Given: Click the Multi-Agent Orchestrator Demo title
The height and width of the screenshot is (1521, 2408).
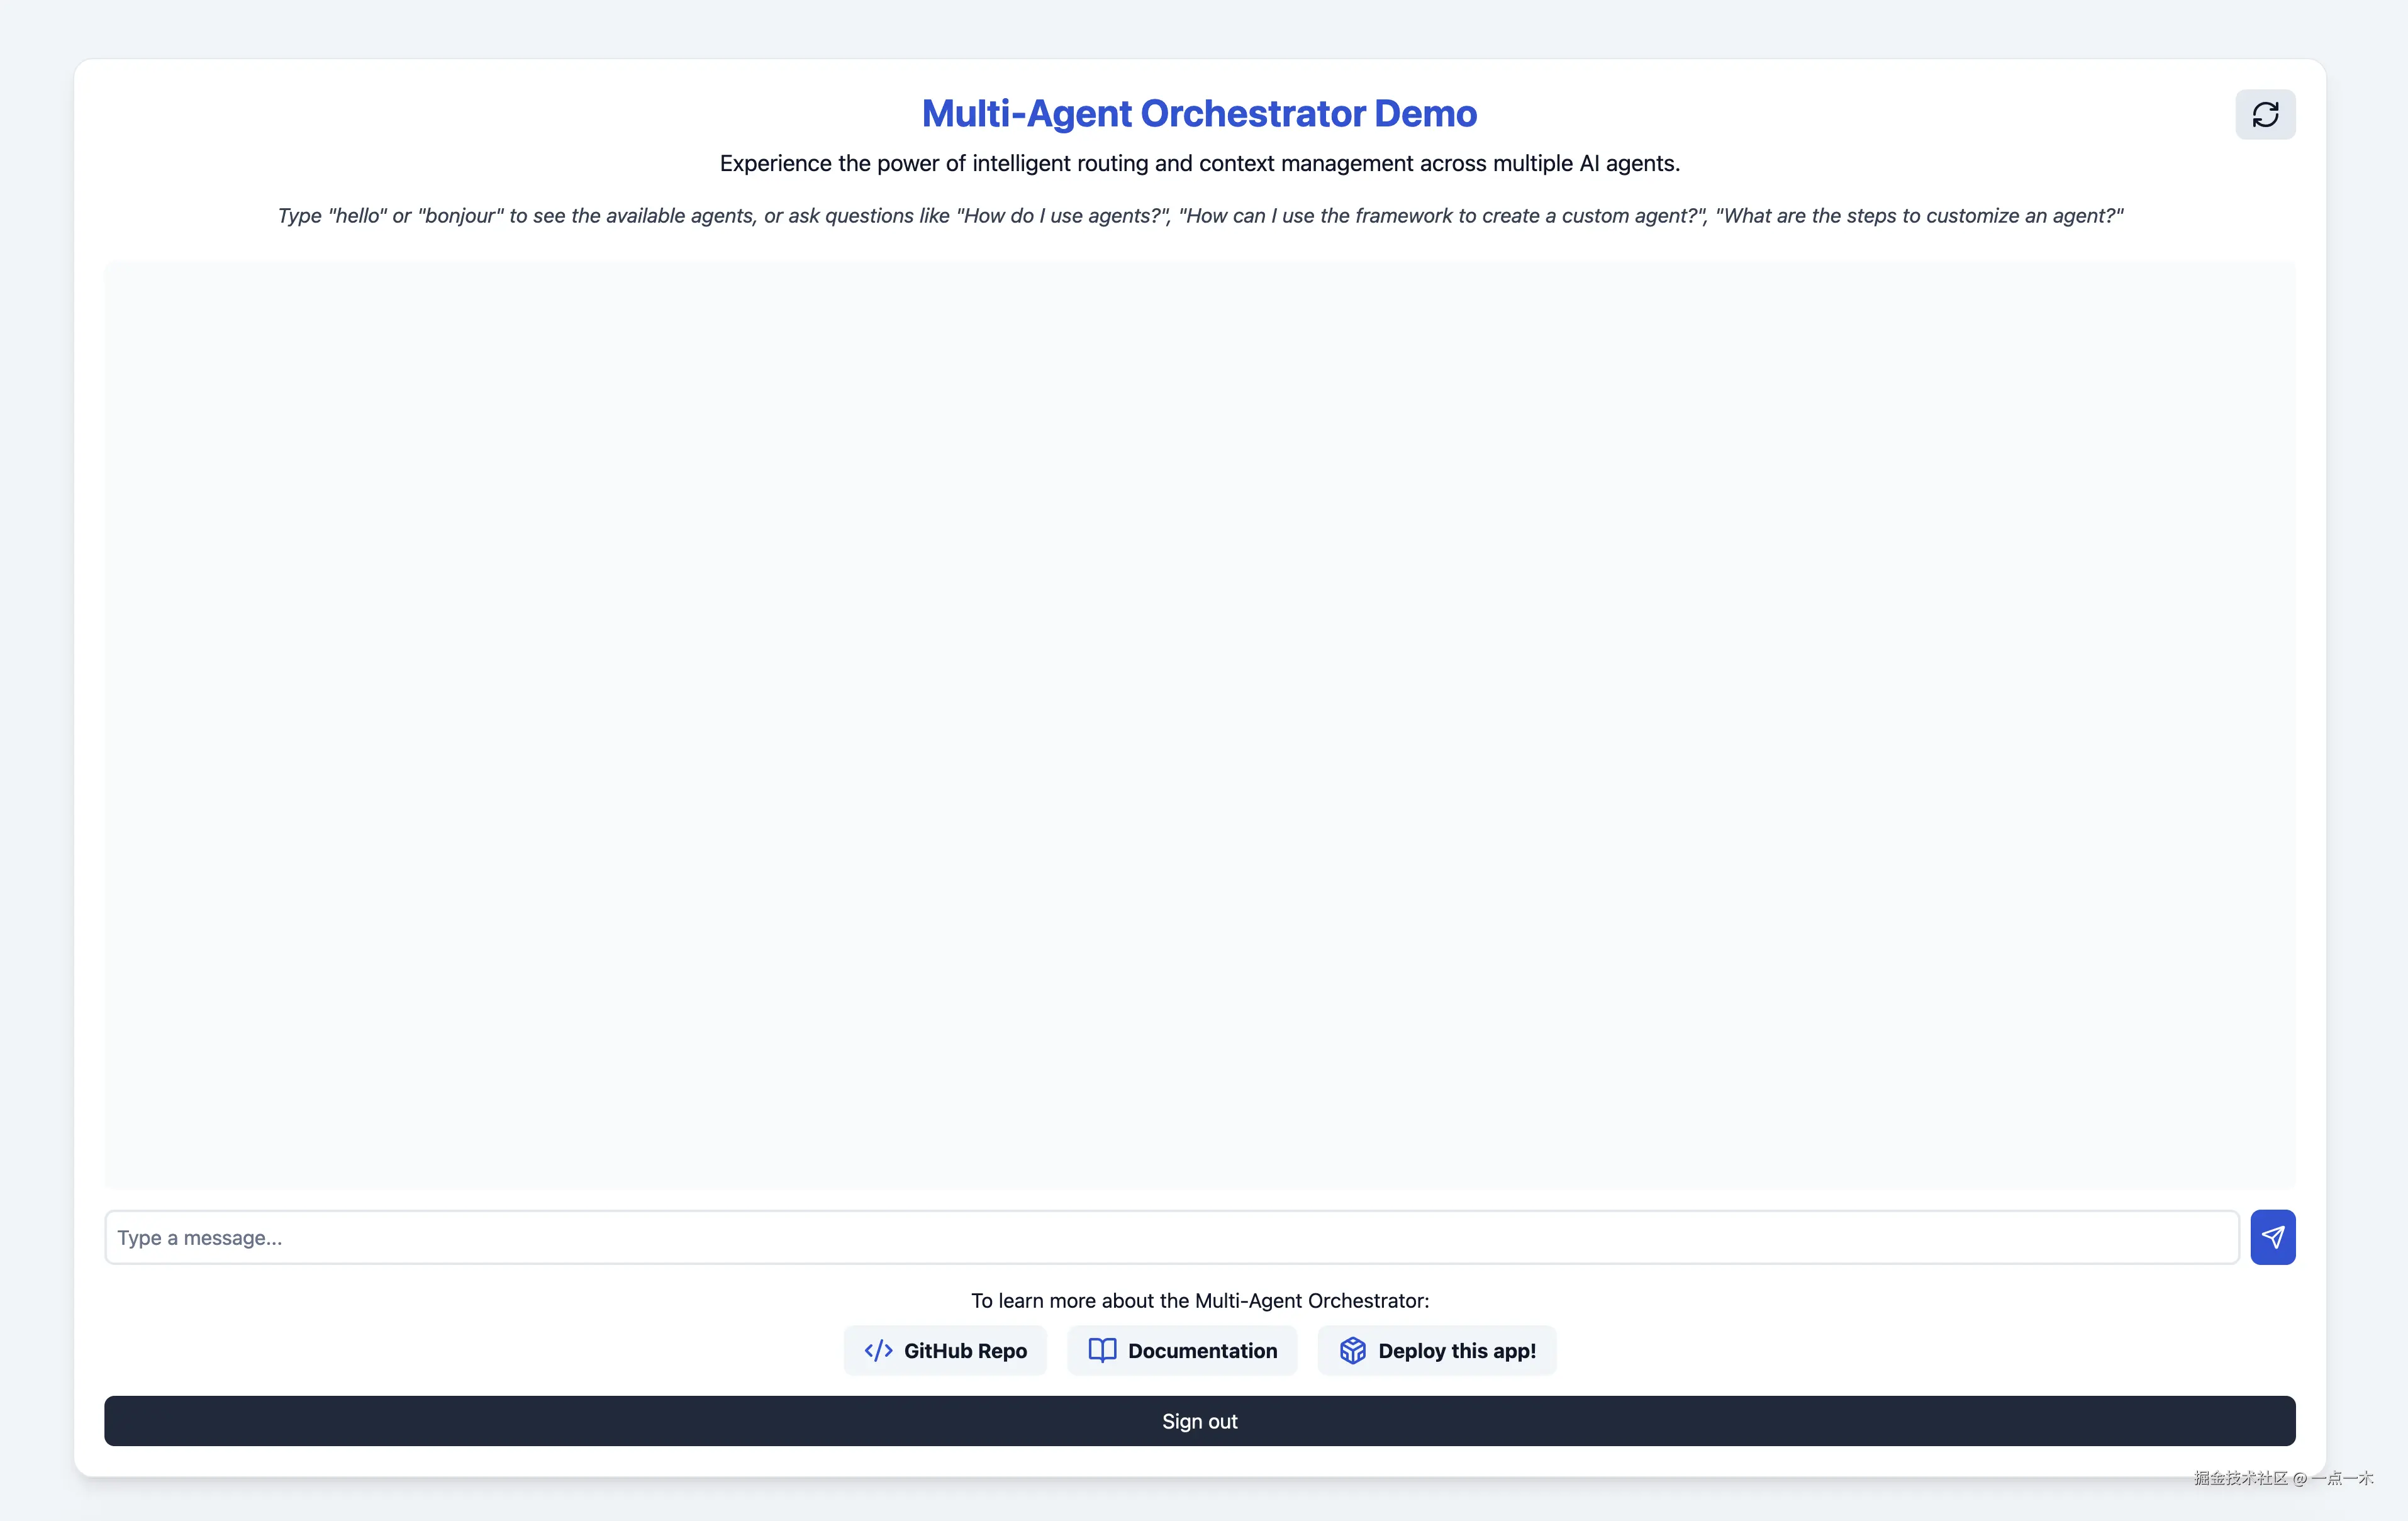Looking at the screenshot, I should coord(1199,113).
